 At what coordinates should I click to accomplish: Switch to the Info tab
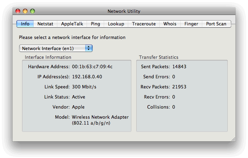pyautogui.click(x=25, y=24)
